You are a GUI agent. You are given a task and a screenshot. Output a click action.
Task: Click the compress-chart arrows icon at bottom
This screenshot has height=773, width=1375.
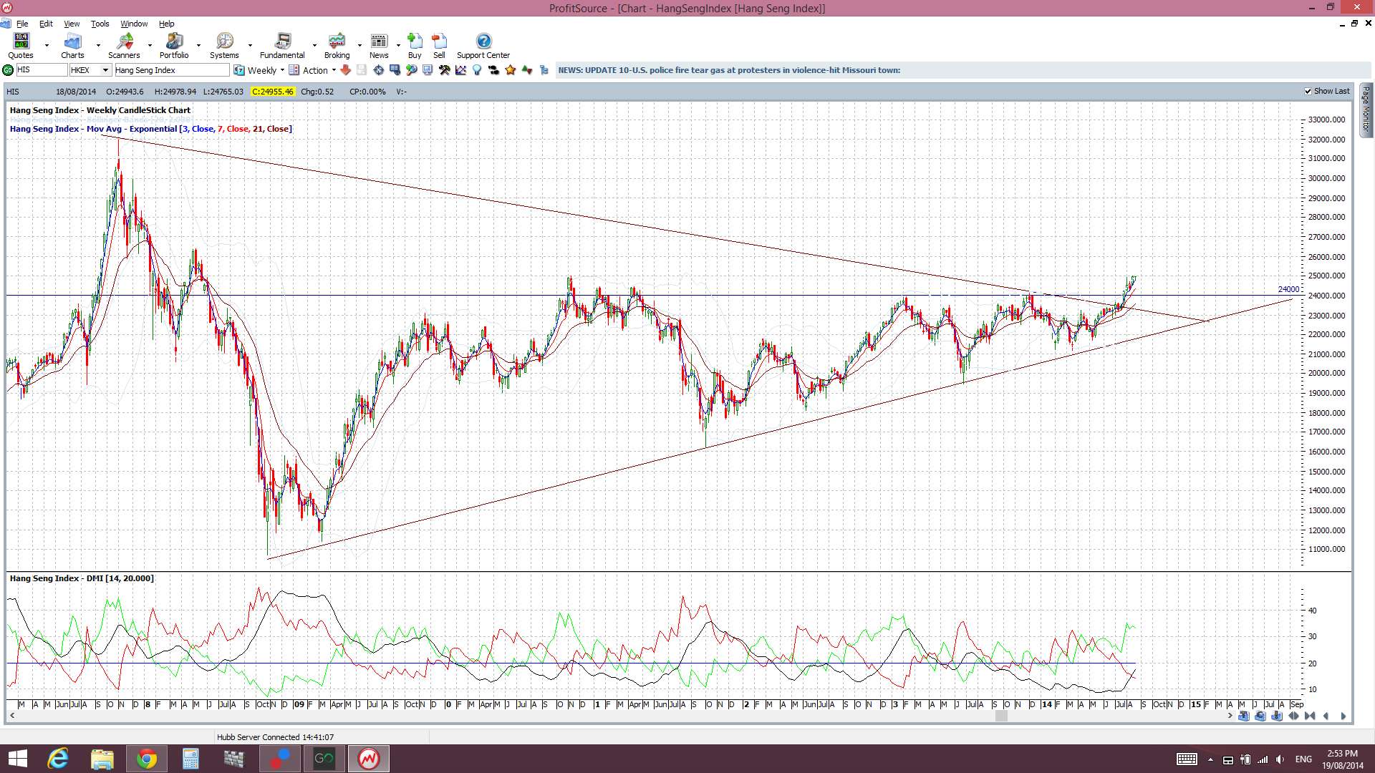[1310, 716]
